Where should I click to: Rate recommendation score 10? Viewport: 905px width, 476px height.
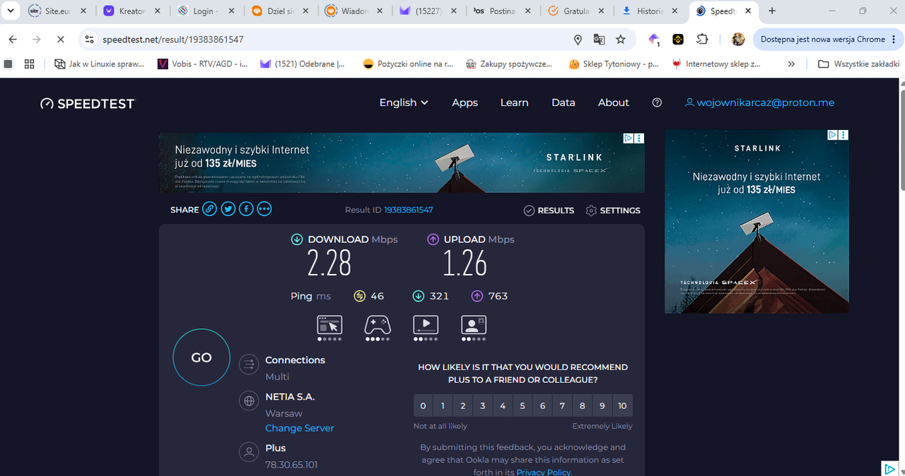[x=622, y=405]
